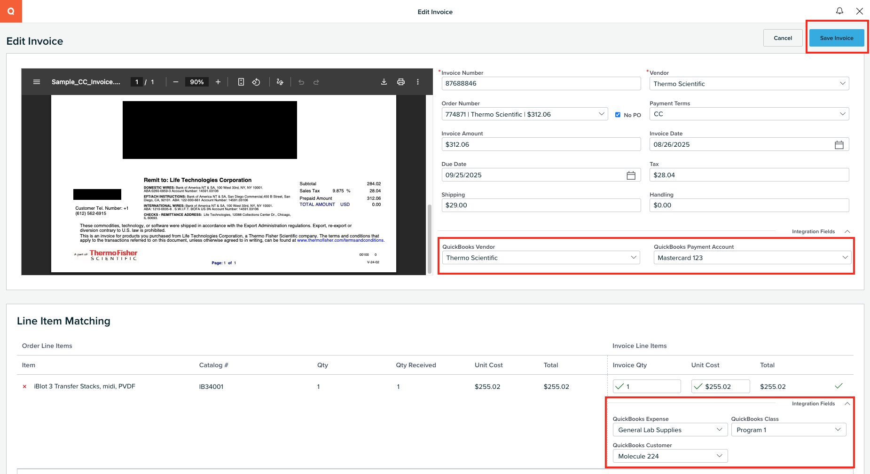Open the Payment Terms dropdown
The height and width of the screenshot is (474, 870).
coord(749,114)
